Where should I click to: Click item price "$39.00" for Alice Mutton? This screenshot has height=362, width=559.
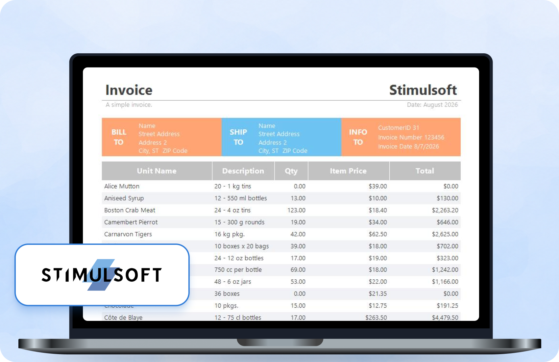[377, 186]
